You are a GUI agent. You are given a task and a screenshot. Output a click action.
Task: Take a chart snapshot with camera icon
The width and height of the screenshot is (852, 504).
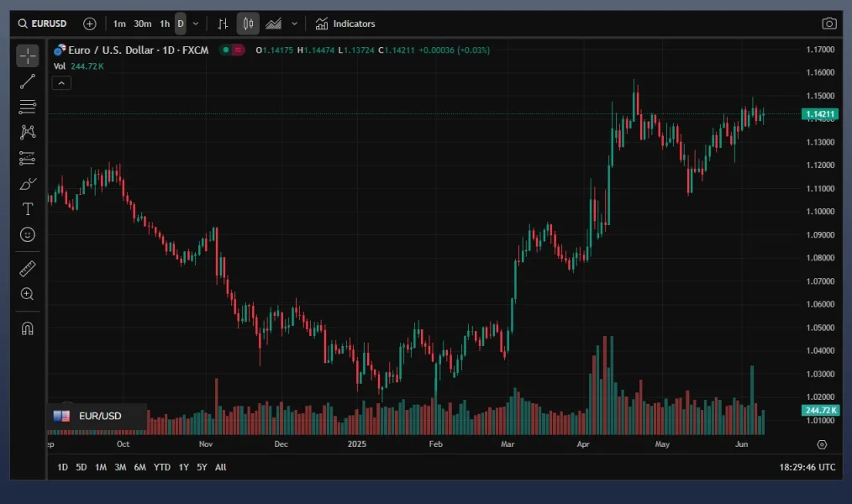pyautogui.click(x=829, y=24)
